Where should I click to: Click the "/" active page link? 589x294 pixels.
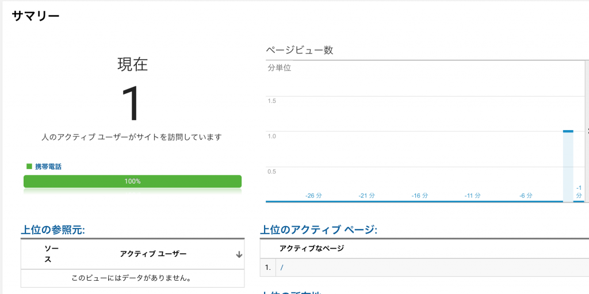click(x=282, y=268)
